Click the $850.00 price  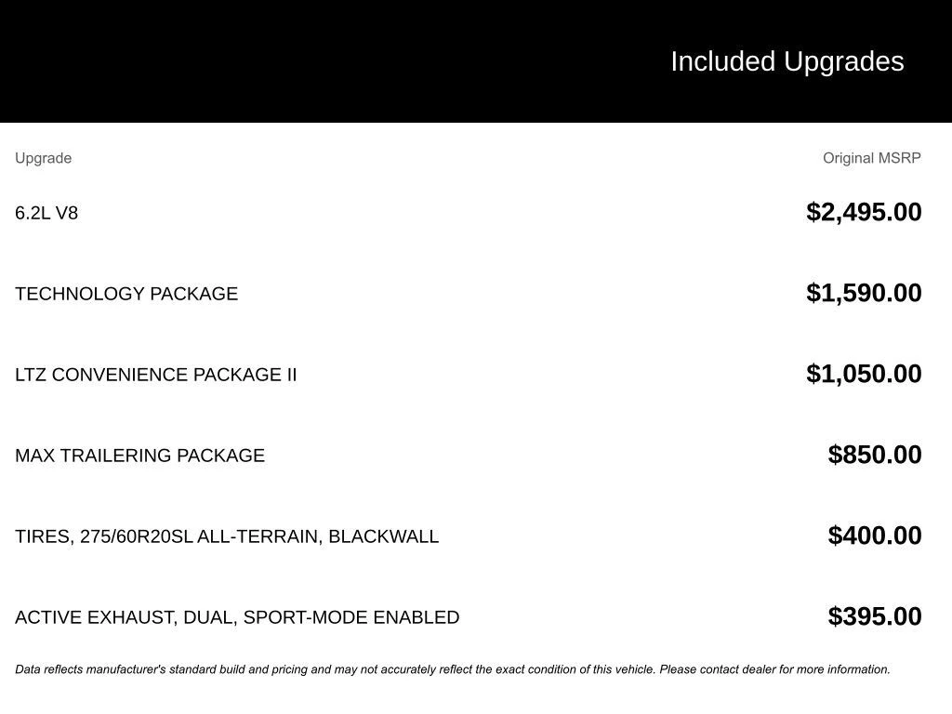(875, 455)
